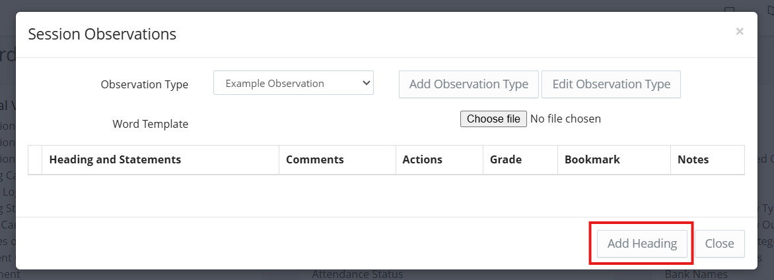Click the Actions column header

coord(422,159)
